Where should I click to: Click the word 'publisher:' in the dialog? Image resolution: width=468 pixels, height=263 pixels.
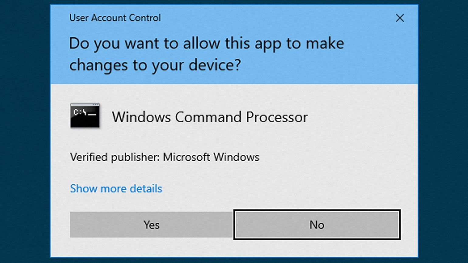136,157
